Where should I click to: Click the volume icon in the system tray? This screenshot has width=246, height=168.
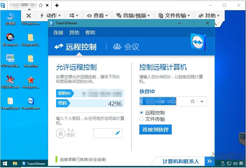click(235, 164)
